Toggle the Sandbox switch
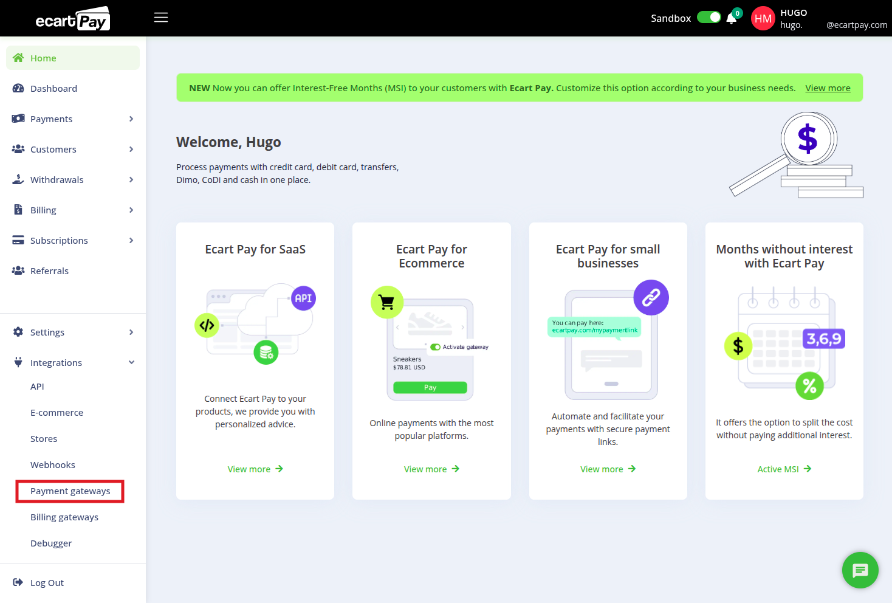The image size is (892, 603). pyautogui.click(x=708, y=18)
